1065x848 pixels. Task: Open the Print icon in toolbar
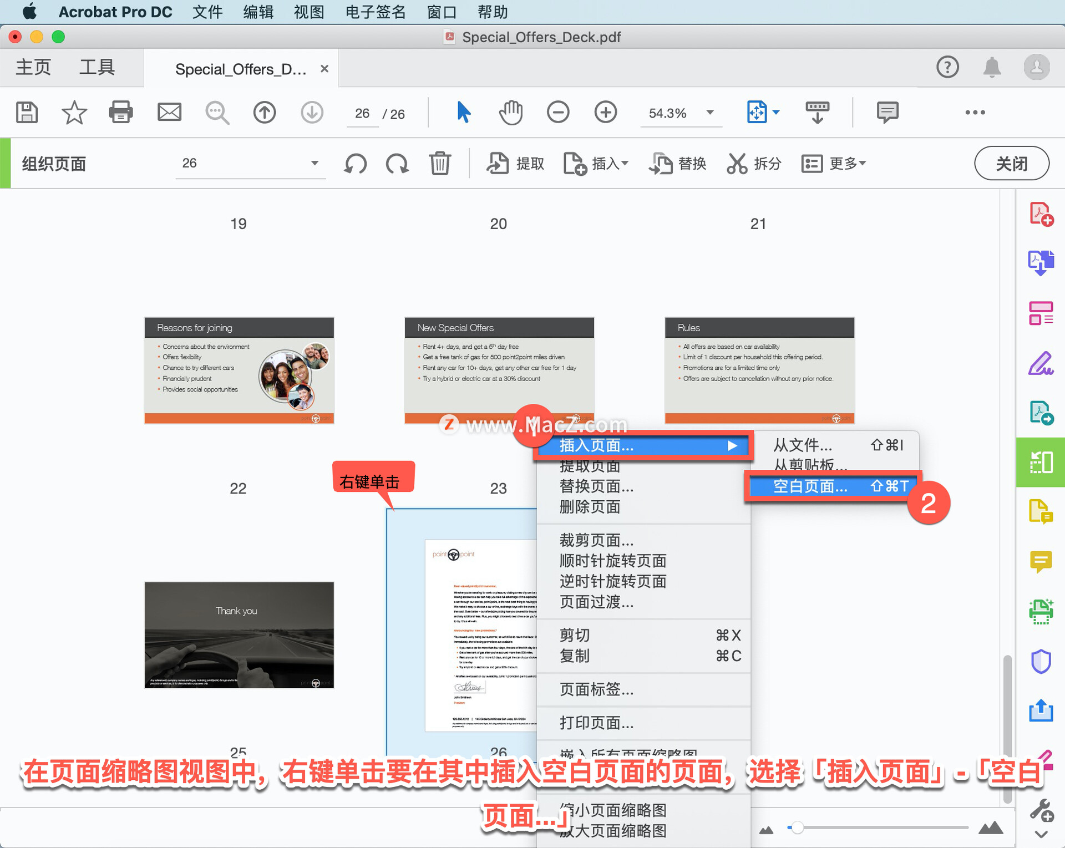pyautogui.click(x=121, y=113)
